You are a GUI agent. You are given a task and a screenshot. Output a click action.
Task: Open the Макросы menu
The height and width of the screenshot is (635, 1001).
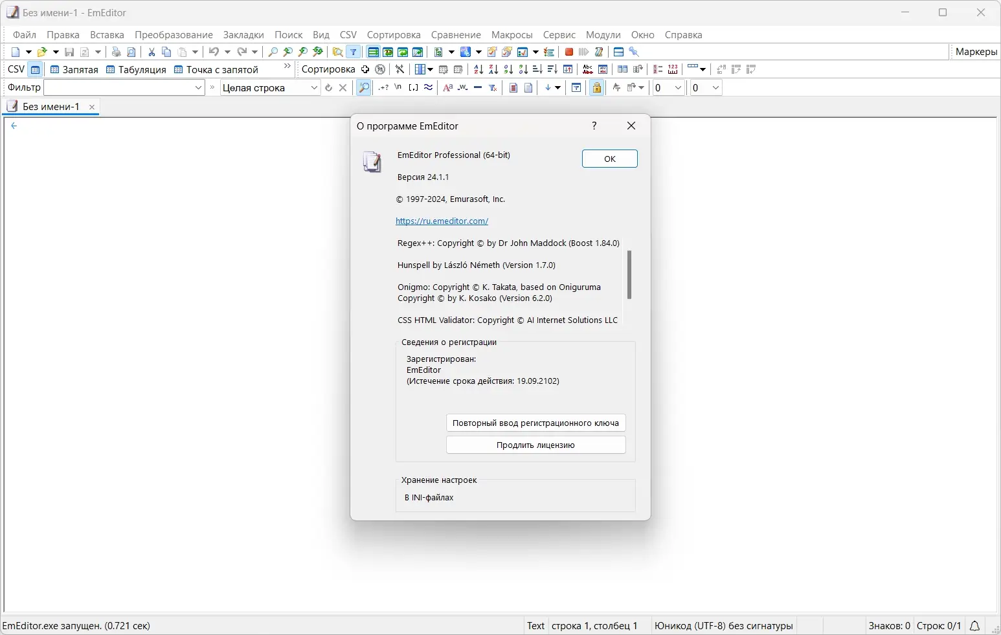[x=512, y=35]
